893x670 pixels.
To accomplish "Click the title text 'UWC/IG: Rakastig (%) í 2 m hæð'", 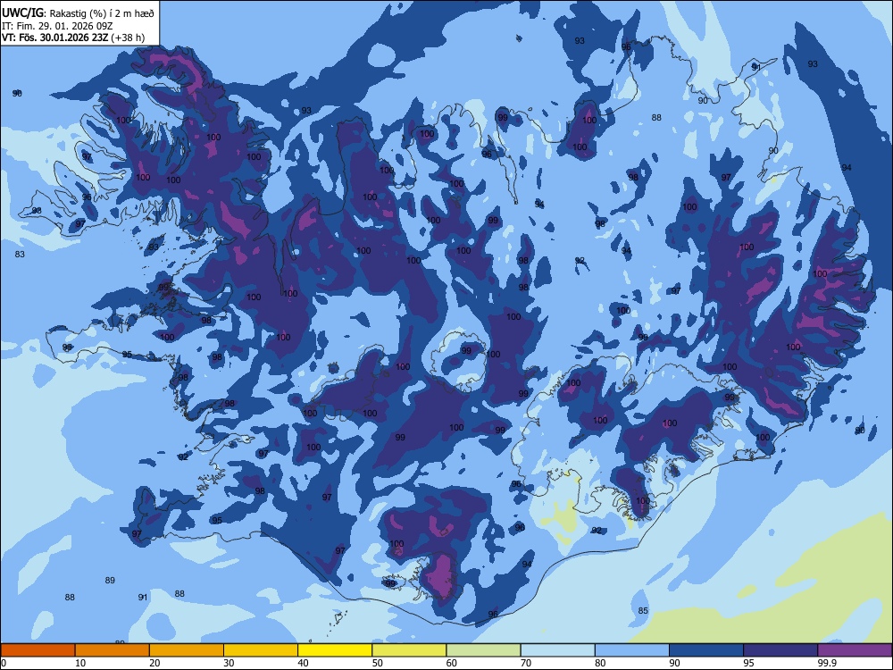I will [78, 13].
